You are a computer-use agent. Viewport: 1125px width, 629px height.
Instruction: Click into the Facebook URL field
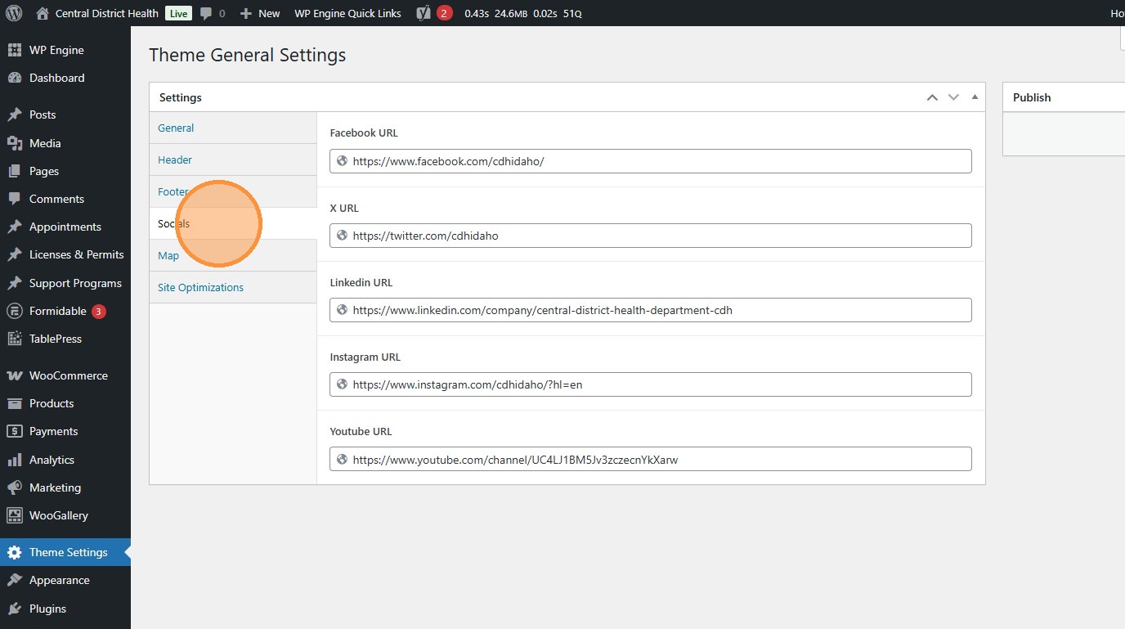click(658, 161)
